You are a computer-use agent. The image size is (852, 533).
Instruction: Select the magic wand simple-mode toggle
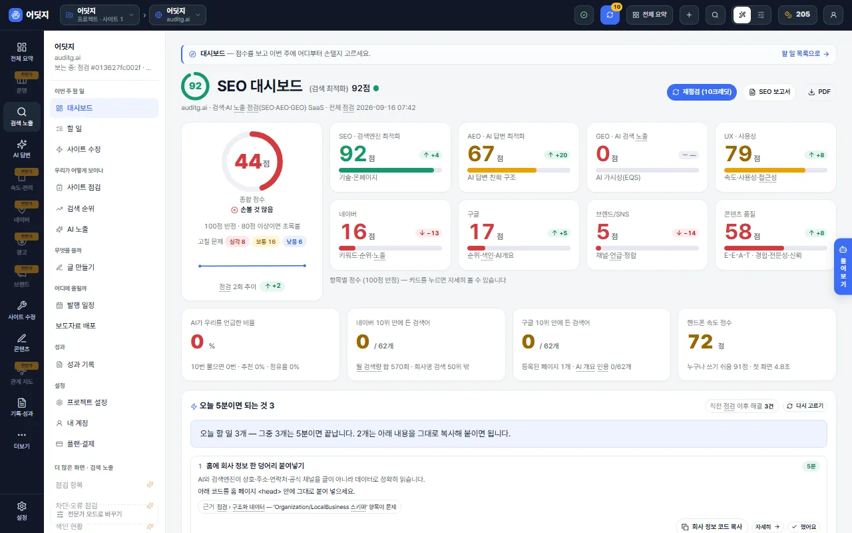click(x=742, y=15)
